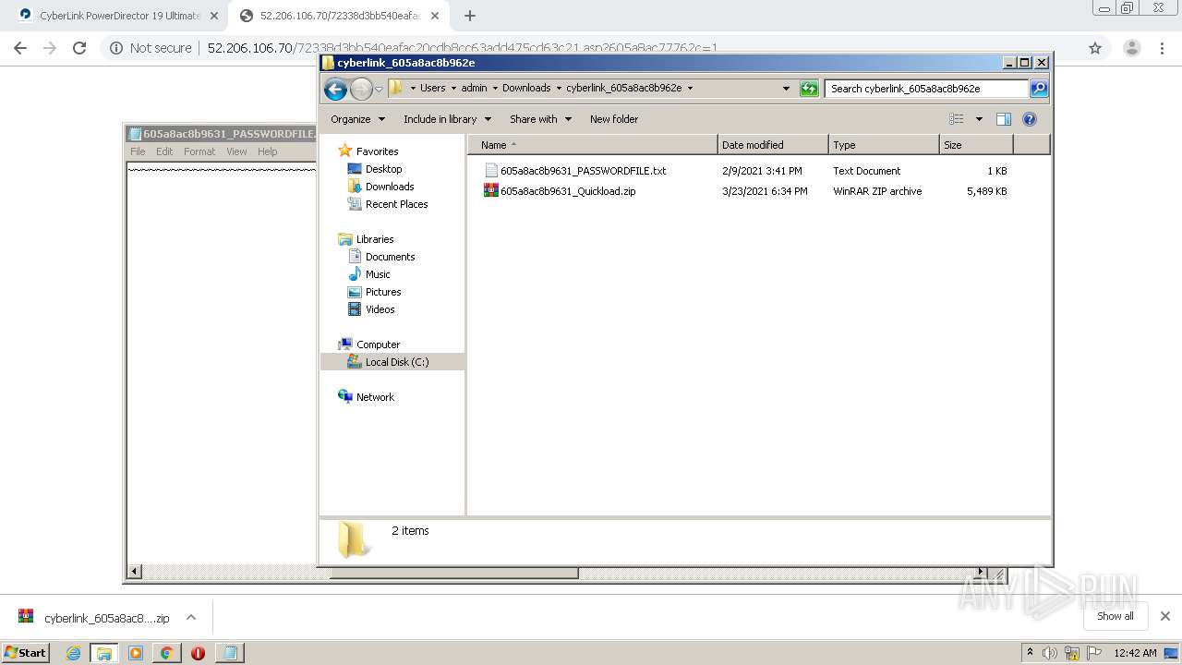Refresh the Explorer address bar
Viewport: 1182px width, 665px height.
coord(809,89)
